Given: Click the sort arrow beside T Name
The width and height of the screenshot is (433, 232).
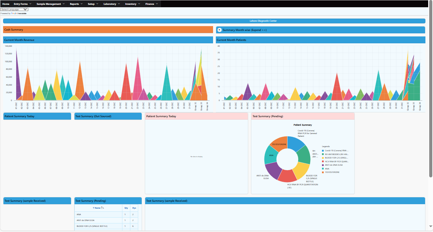Looking at the screenshot, I should click(102, 208).
